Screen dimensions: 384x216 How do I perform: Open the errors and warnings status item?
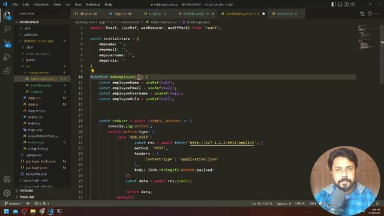click(x=41, y=203)
